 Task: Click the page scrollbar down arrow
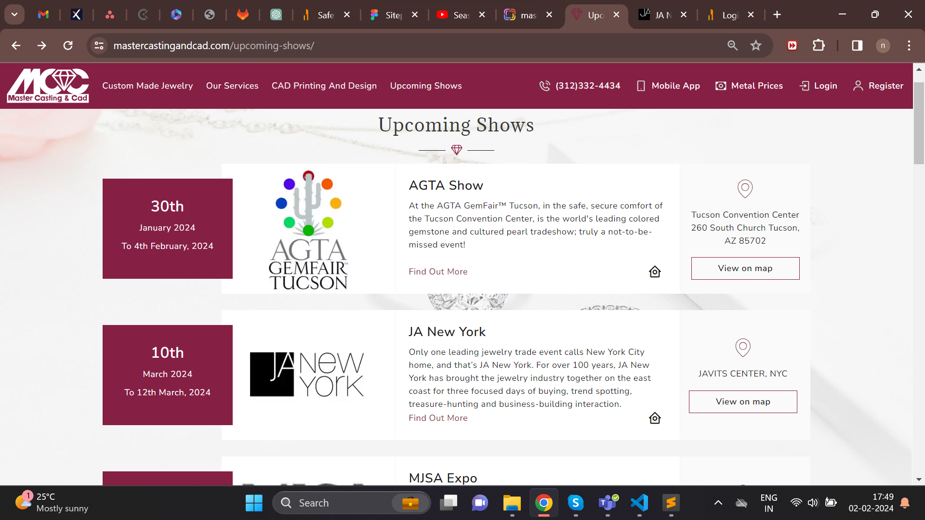coord(919,480)
